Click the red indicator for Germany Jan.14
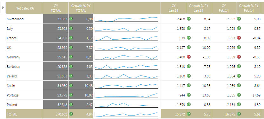264x119 pixels. pos(189,57)
